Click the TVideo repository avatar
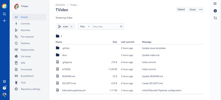 pos(16,6)
